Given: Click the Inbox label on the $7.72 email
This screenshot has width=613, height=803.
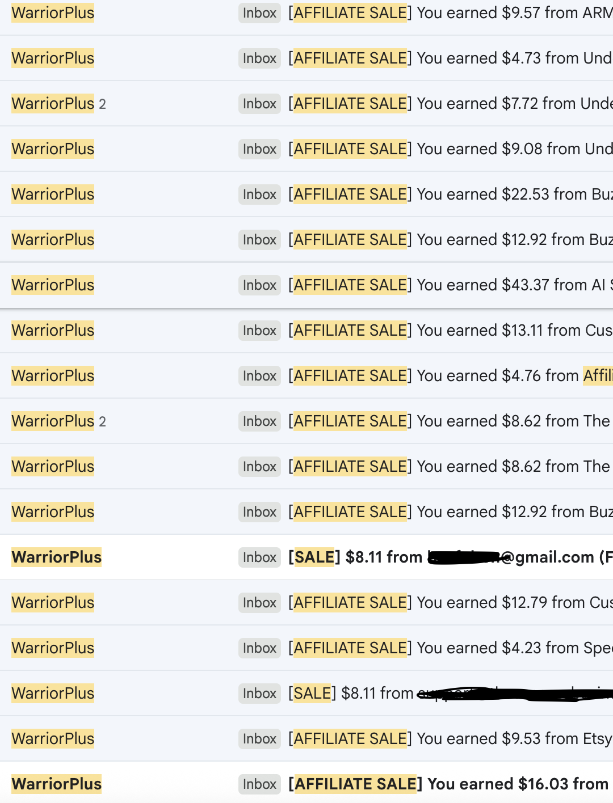Looking at the screenshot, I should pyautogui.click(x=259, y=104).
